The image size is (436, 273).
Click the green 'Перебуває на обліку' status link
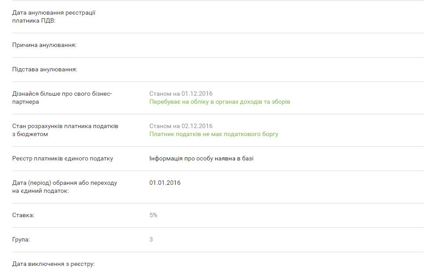pos(220,102)
